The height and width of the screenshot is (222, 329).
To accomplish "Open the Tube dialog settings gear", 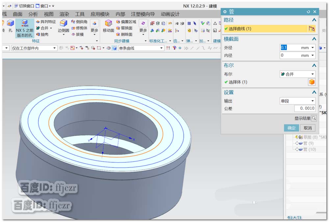I will tap(225, 12).
